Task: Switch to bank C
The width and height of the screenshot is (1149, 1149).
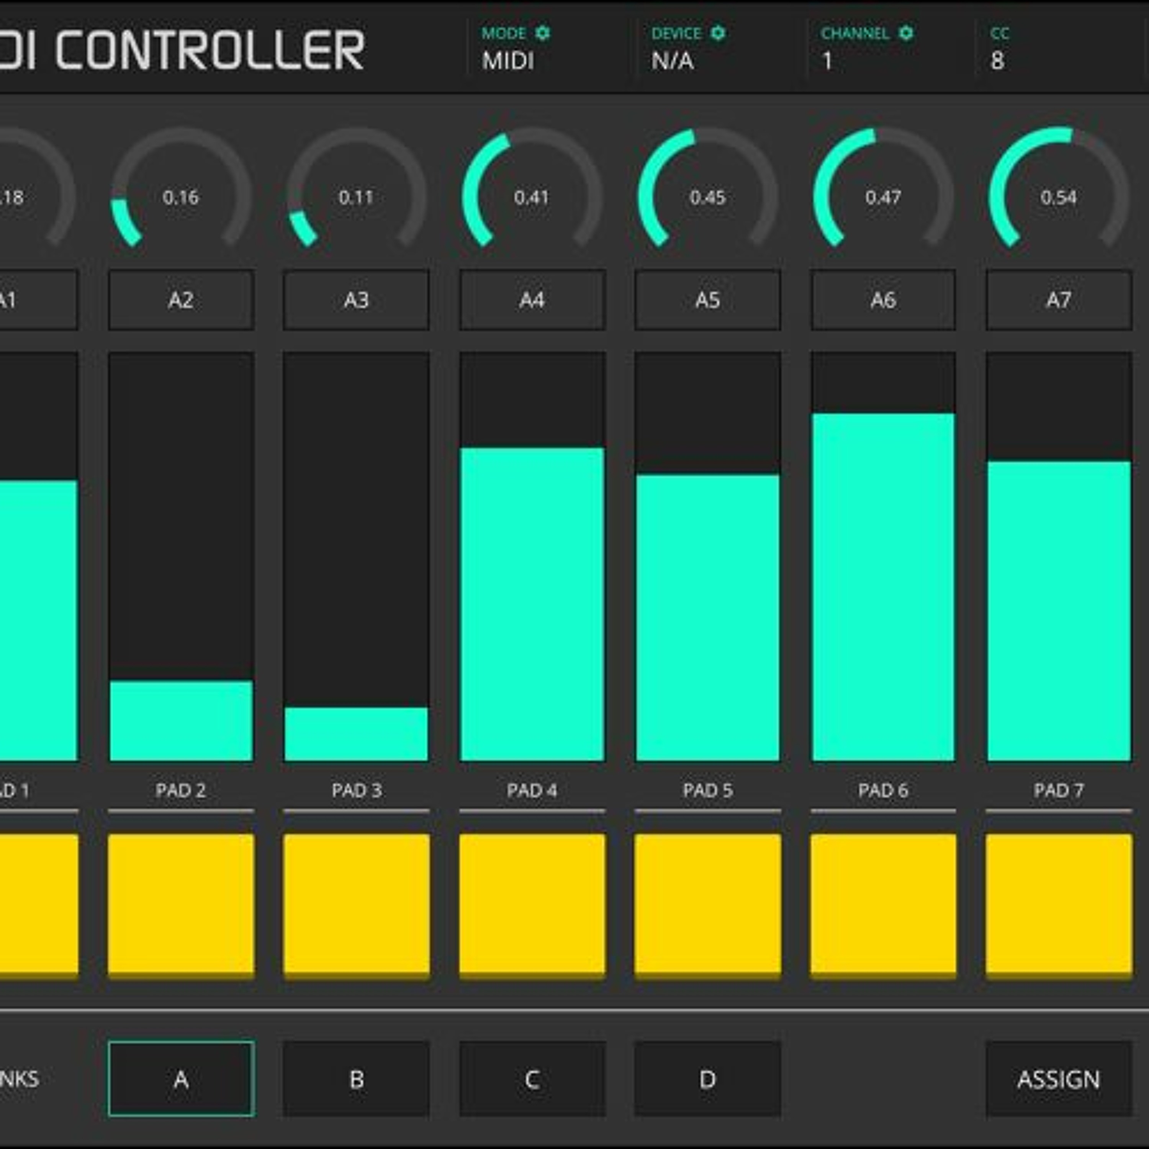Action: [532, 1079]
